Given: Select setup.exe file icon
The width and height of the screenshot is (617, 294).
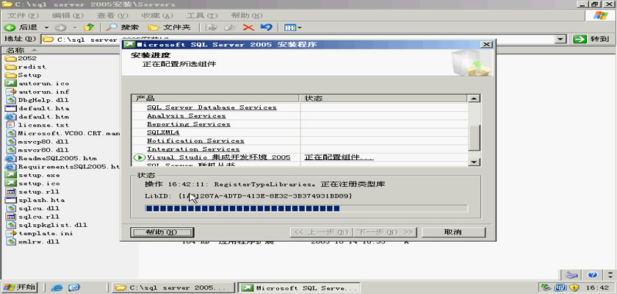Looking at the screenshot, I should tap(11, 175).
